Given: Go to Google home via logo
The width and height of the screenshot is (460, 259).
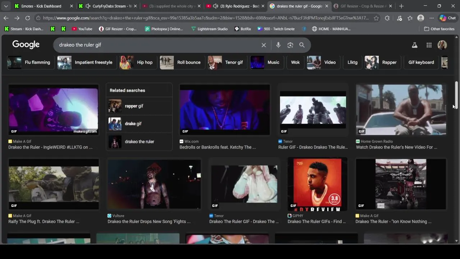Looking at the screenshot, I should tap(26, 45).
